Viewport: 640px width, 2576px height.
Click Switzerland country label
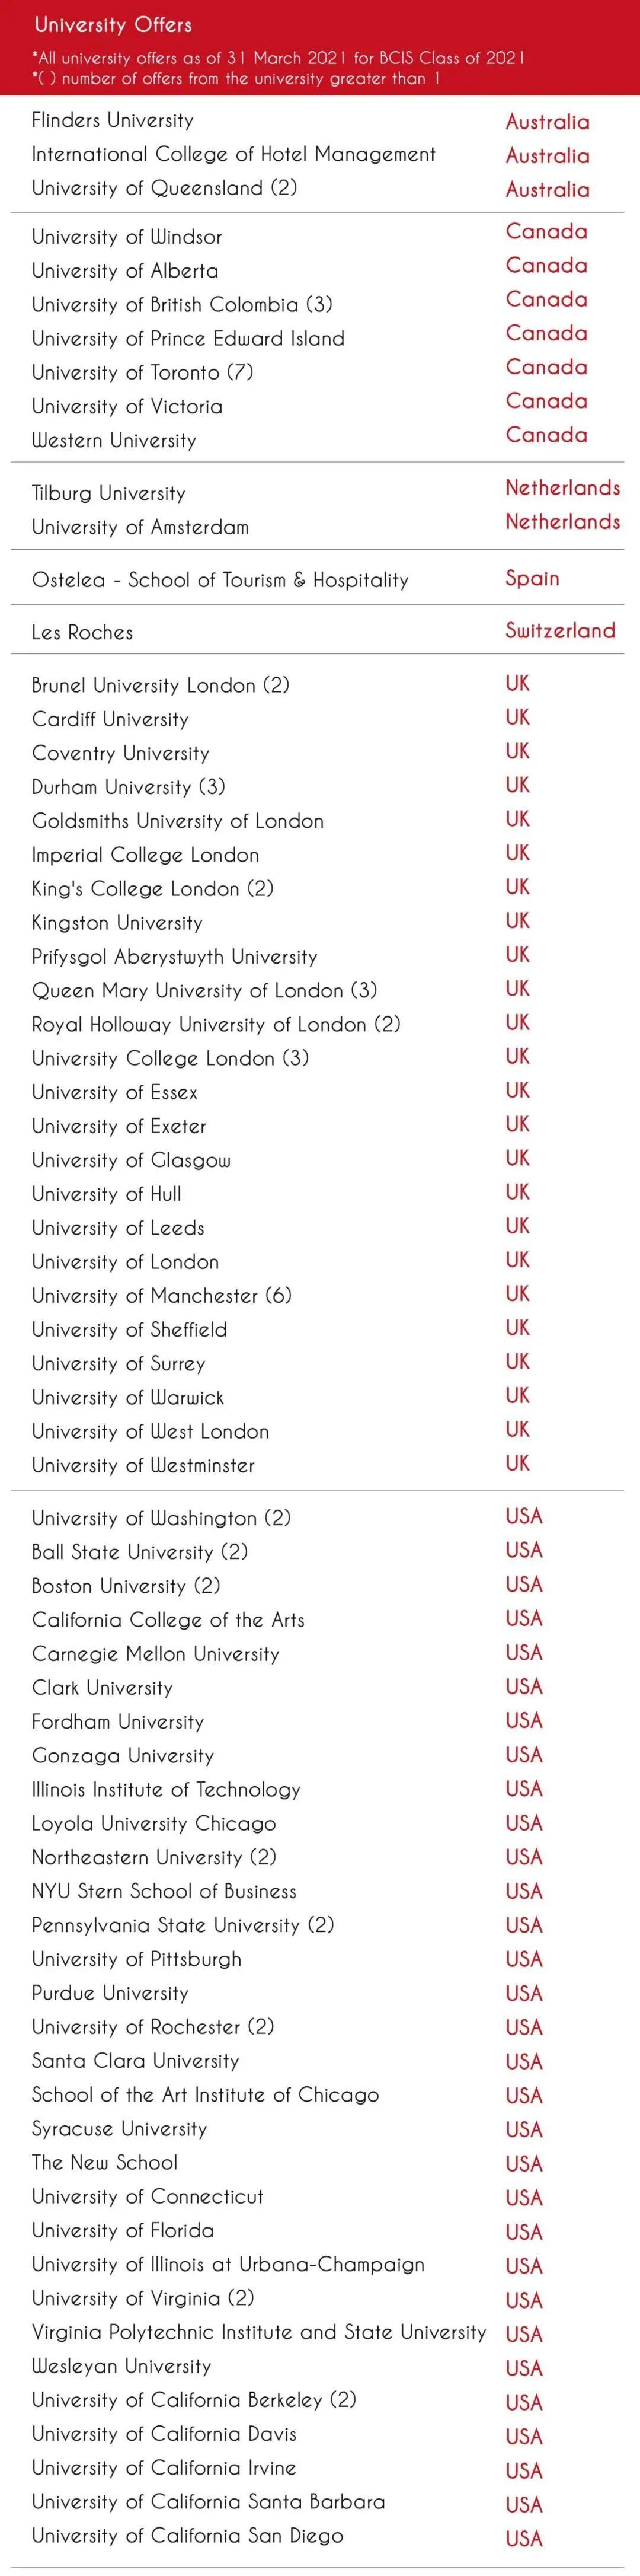tap(560, 630)
